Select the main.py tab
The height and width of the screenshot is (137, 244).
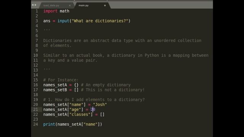[x=83, y=5]
